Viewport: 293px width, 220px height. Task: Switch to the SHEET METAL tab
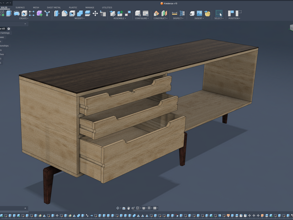[54, 7]
